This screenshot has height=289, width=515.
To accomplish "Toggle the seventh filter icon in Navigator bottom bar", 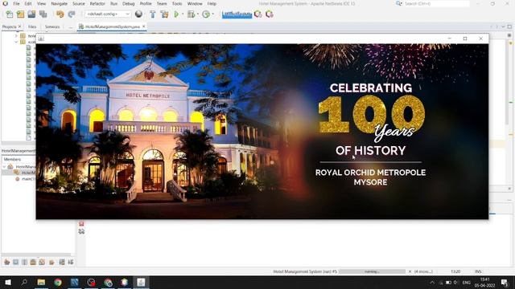I will (62, 263).
